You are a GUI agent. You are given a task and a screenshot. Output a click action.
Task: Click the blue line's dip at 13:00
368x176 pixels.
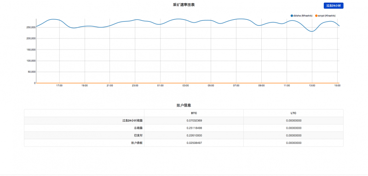coord(312,31)
